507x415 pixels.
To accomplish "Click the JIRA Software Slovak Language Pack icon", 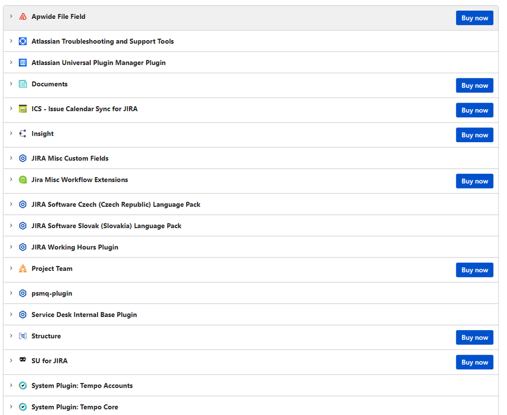I will (23, 226).
